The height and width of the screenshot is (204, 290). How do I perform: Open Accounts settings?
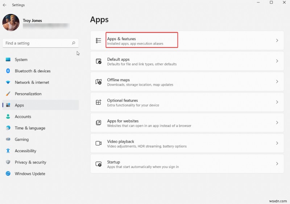click(41, 117)
